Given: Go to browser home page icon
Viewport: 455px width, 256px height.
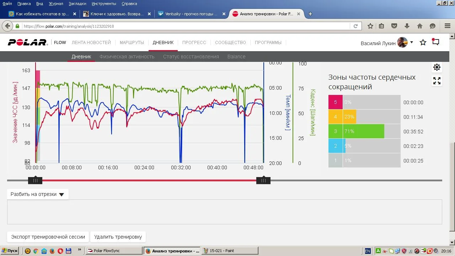Looking at the screenshot, I should pyautogui.click(x=420, y=26).
